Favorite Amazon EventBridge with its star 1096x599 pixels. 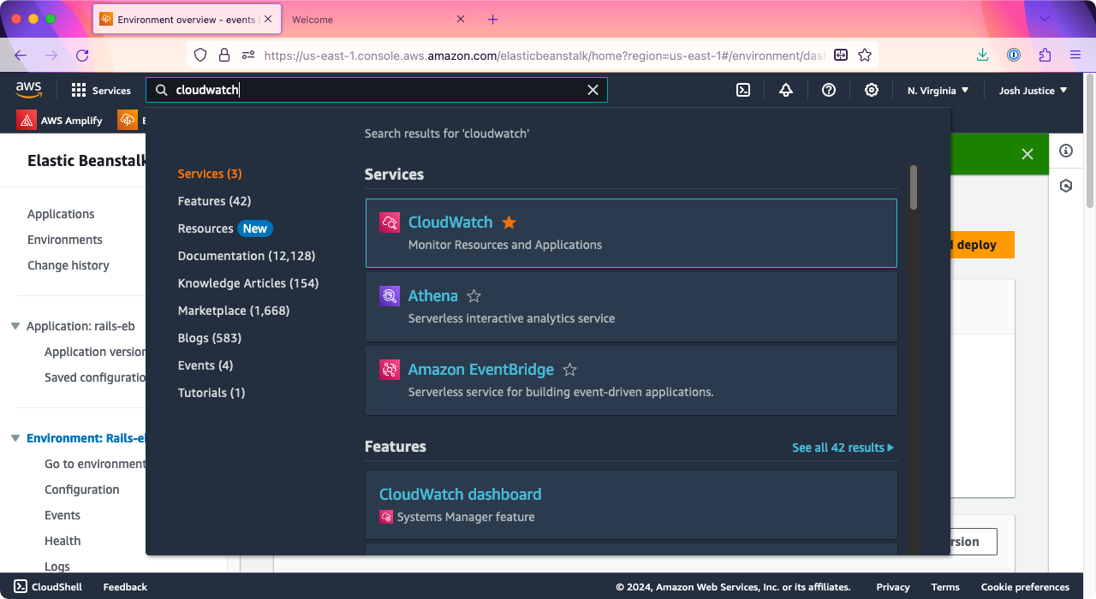click(x=569, y=370)
